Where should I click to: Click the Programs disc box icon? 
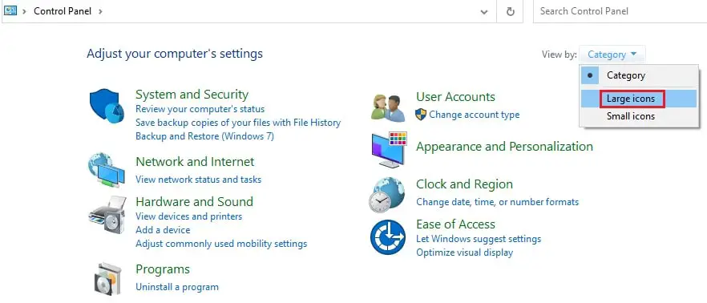click(107, 279)
